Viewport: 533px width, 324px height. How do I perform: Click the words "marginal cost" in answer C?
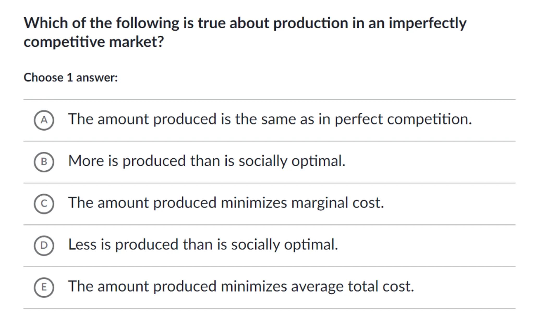pyautogui.click(x=337, y=203)
